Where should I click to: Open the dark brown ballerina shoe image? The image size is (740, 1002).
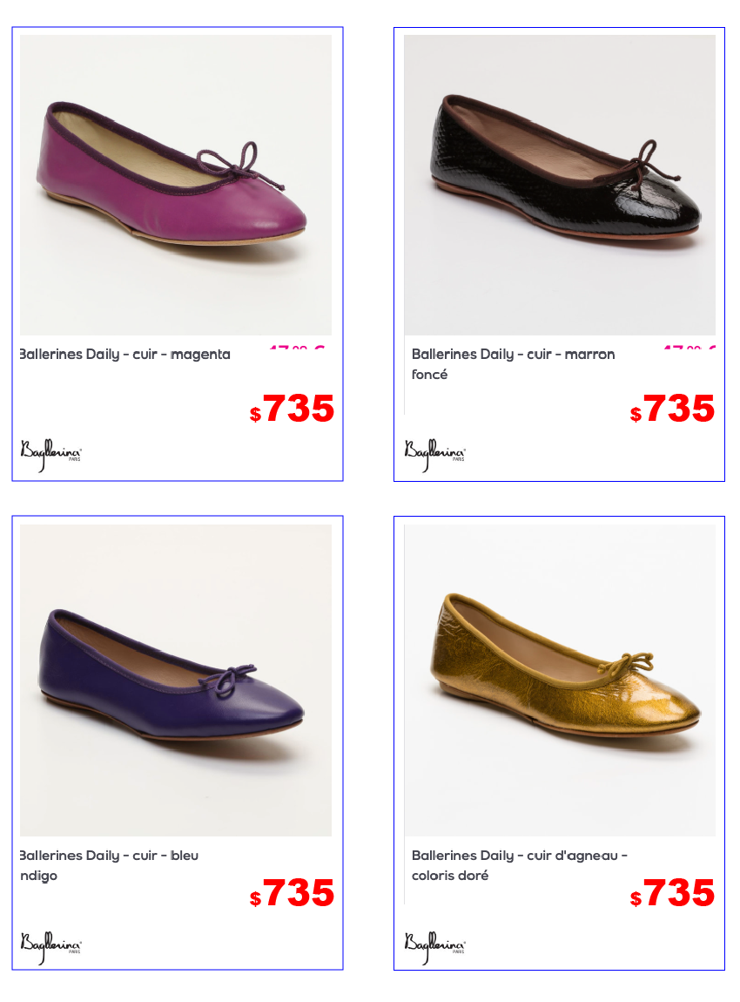[560, 185]
